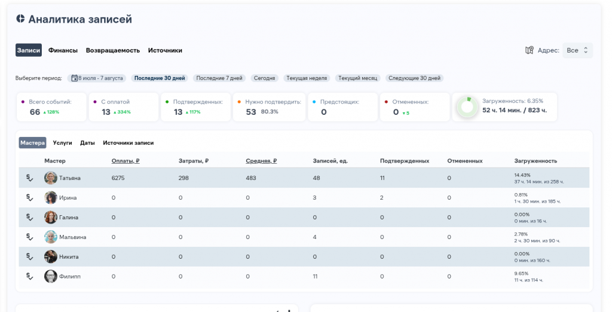Click the Всего событий summary card
This screenshot has height=312, width=612.
(x=51, y=107)
